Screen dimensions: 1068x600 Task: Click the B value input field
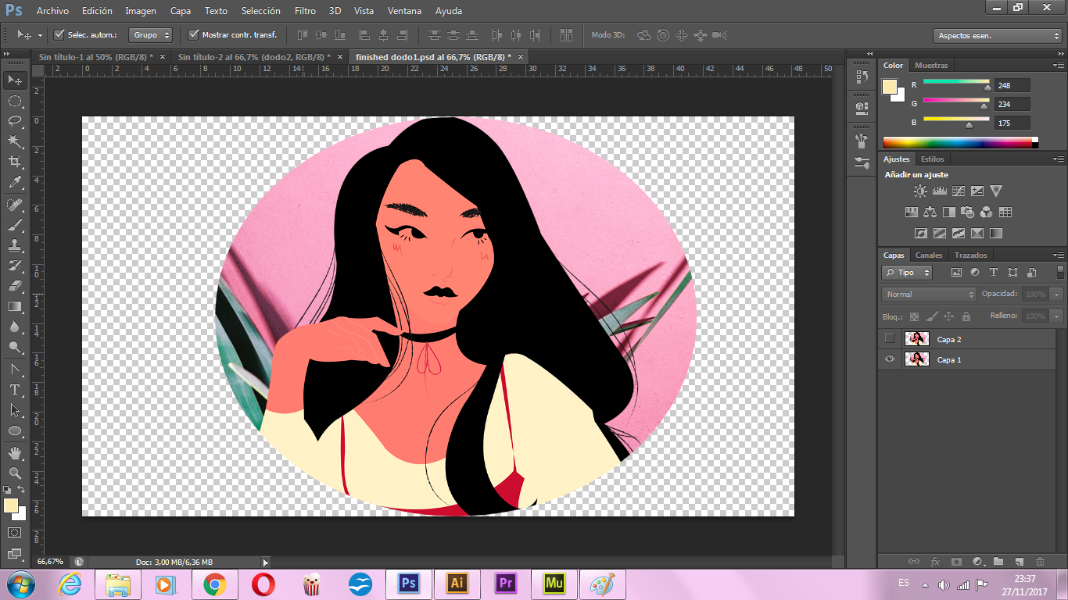coord(1012,123)
